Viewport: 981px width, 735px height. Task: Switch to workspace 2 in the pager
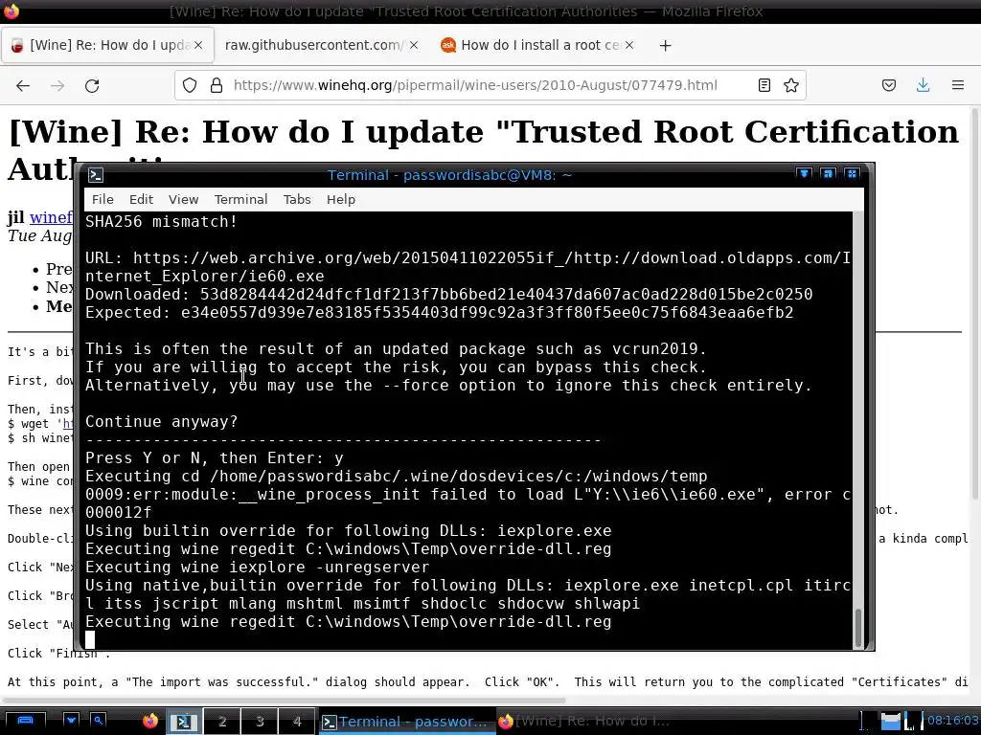(x=221, y=722)
